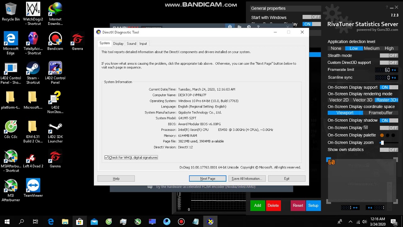Select the L4D2 NonSteam desktop icon

pyautogui.click(x=55, y=102)
